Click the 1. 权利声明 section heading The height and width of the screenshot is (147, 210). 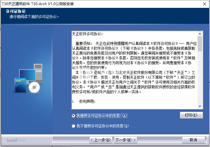pos(84,102)
